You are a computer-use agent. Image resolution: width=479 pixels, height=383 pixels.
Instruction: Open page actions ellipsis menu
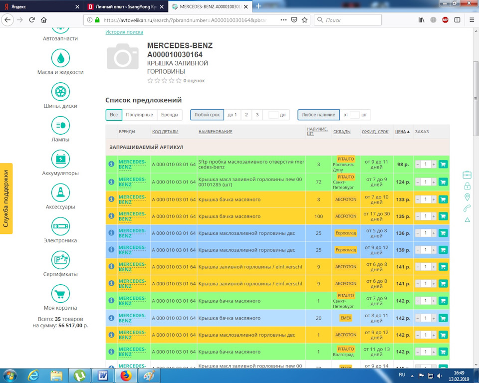283,20
